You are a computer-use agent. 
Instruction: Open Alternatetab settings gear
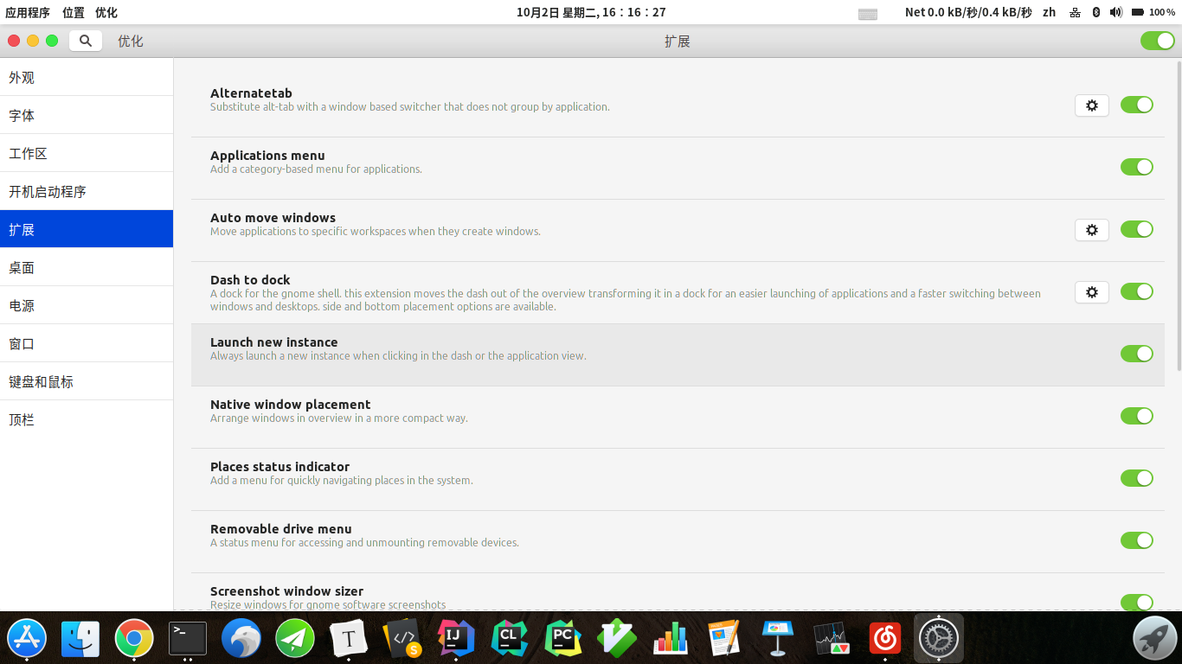coord(1092,105)
